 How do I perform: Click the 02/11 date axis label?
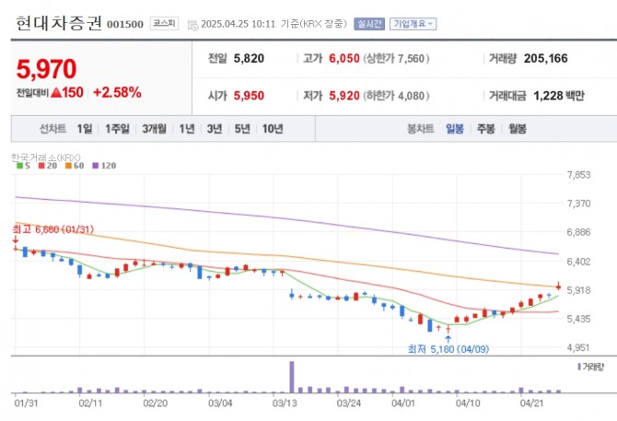click(x=90, y=403)
